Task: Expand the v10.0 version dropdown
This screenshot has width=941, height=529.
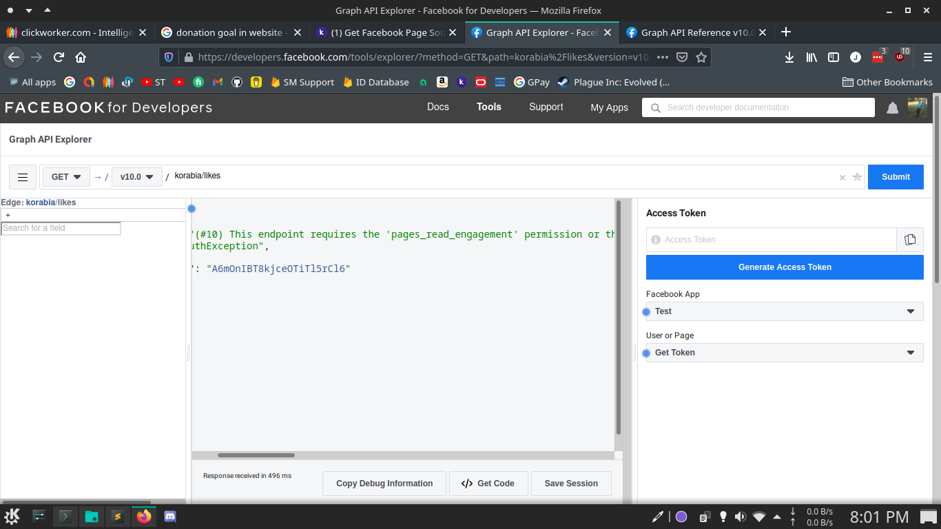Action: click(136, 177)
